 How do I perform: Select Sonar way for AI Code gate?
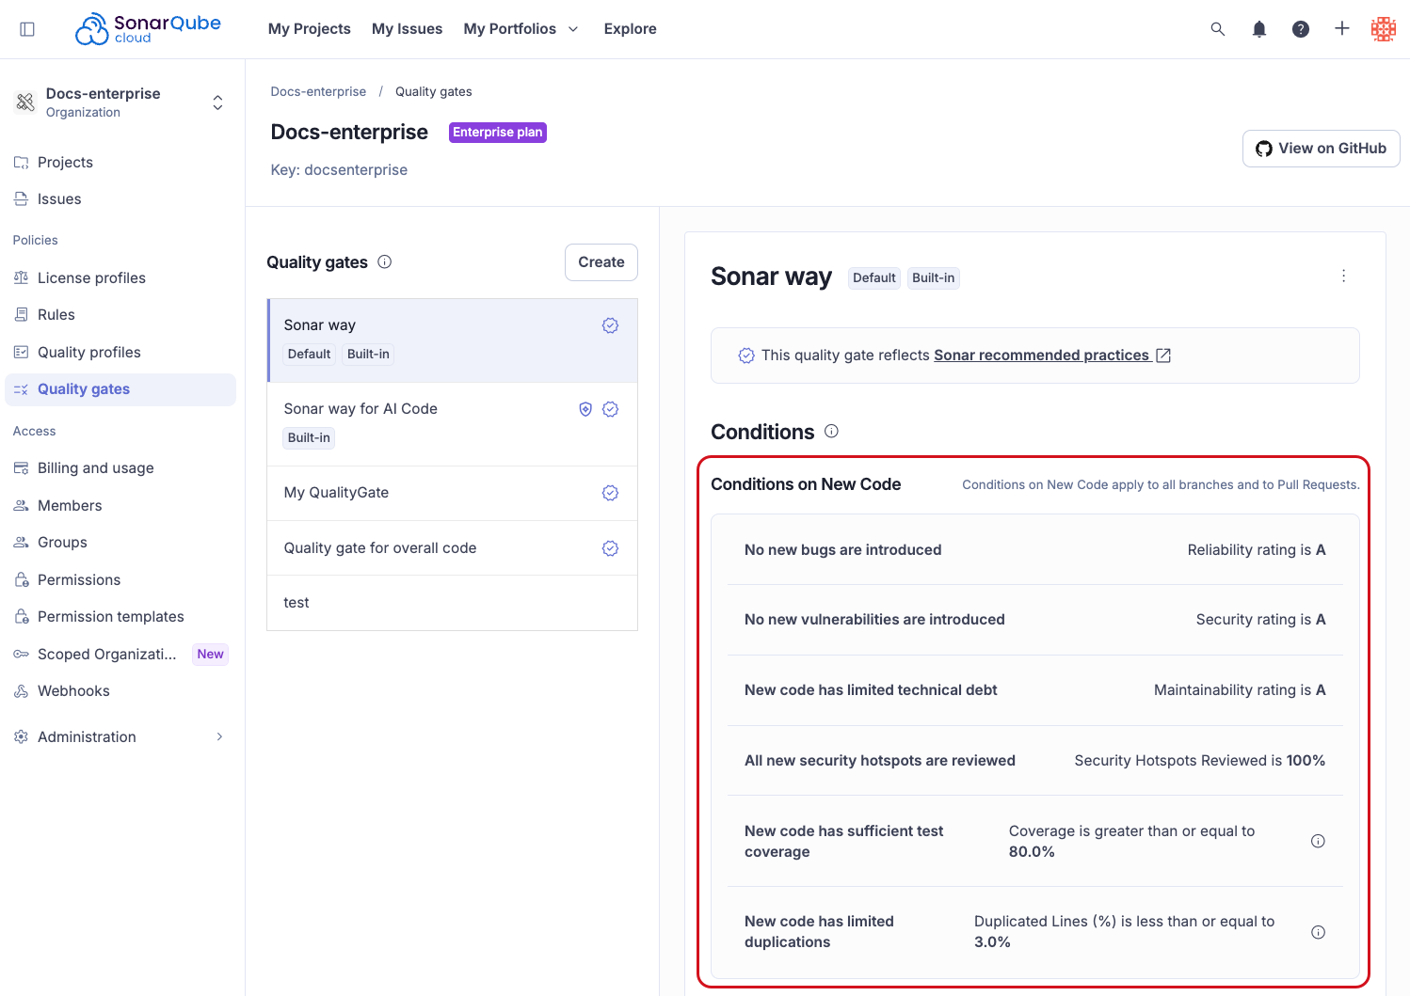(453, 424)
